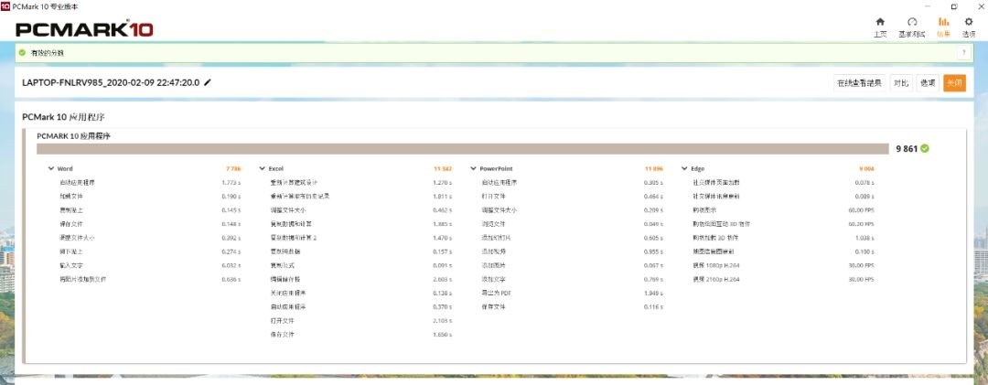Viewport: 988px width, 385px height.
Task: Open the 结果 results bar-chart icon
Action: click(943, 22)
